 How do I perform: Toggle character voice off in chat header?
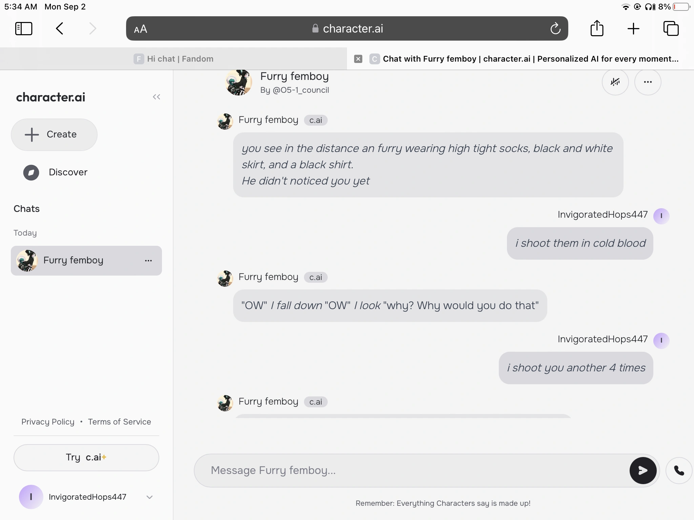[x=616, y=82]
